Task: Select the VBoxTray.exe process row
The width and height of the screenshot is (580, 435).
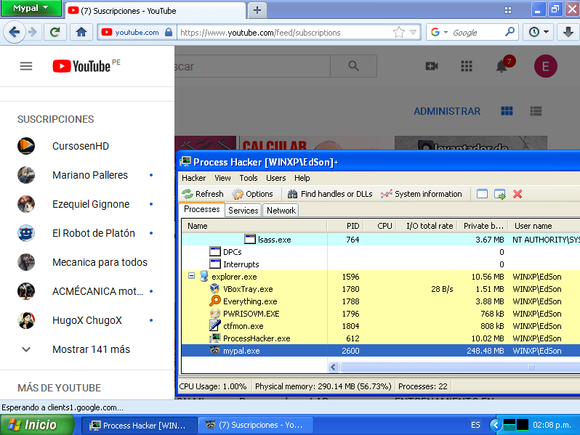Action: (x=381, y=289)
